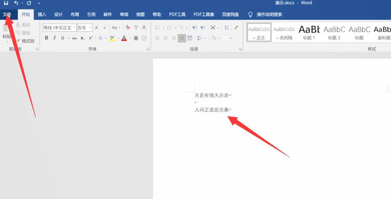
Task: Click the 操作说明搜索 search box
Action: (269, 14)
